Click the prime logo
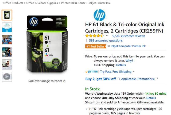 click(91, 71)
